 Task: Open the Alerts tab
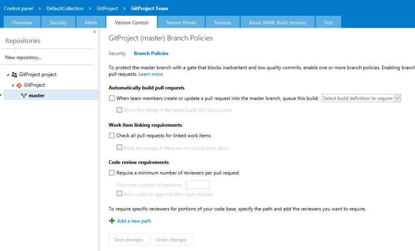coord(91,23)
